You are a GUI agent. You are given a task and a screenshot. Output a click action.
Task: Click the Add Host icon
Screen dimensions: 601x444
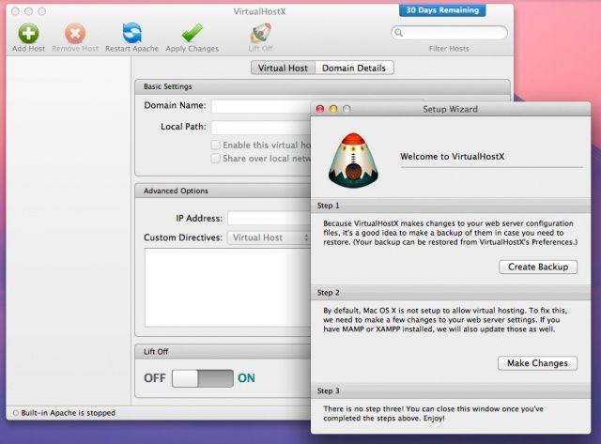28,33
